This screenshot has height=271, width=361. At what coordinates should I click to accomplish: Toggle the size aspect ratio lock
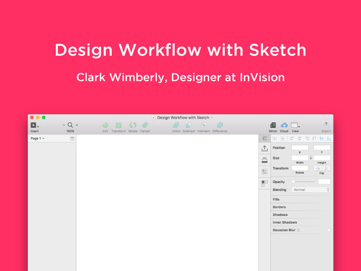(x=311, y=158)
